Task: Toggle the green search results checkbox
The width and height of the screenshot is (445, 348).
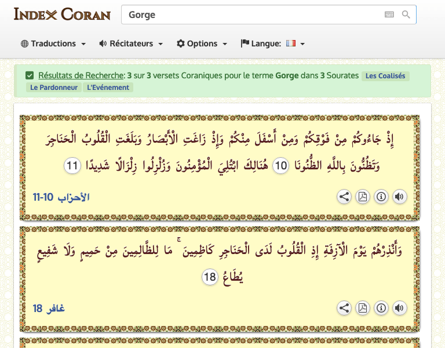Action: click(30, 75)
